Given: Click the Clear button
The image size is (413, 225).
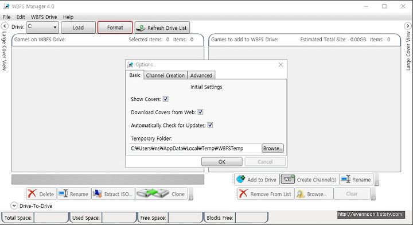Looking at the screenshot, I should (x=352, y=194).
